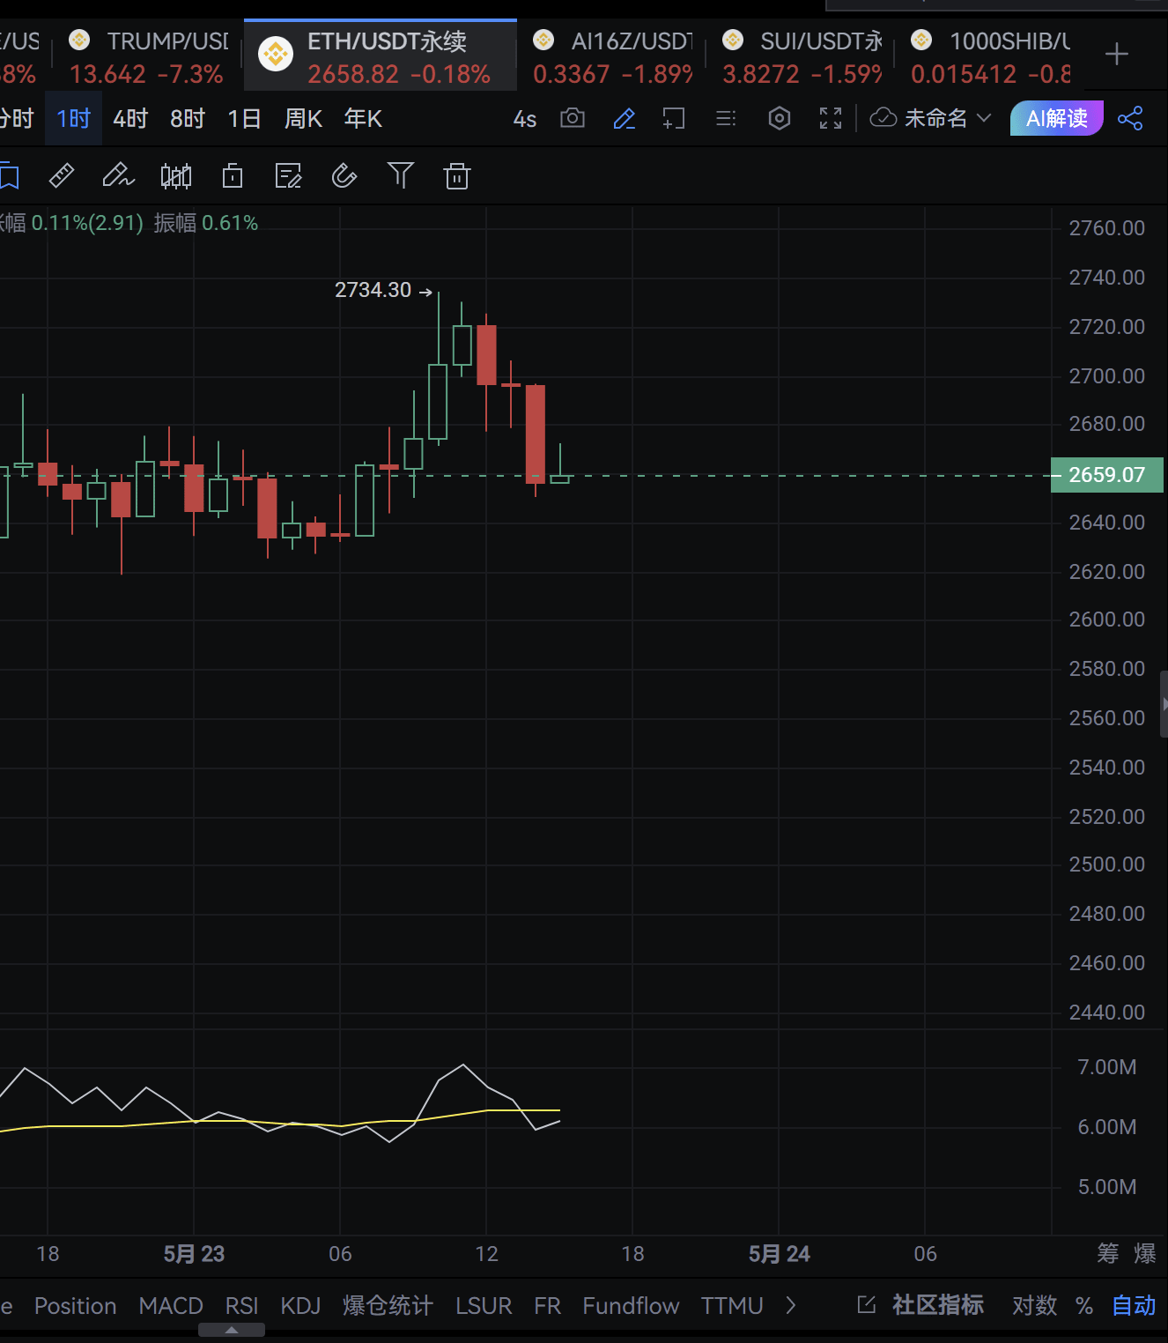Open the LSUR indicator
Screen dimensions: 1168x1343
coord(484,1305)
